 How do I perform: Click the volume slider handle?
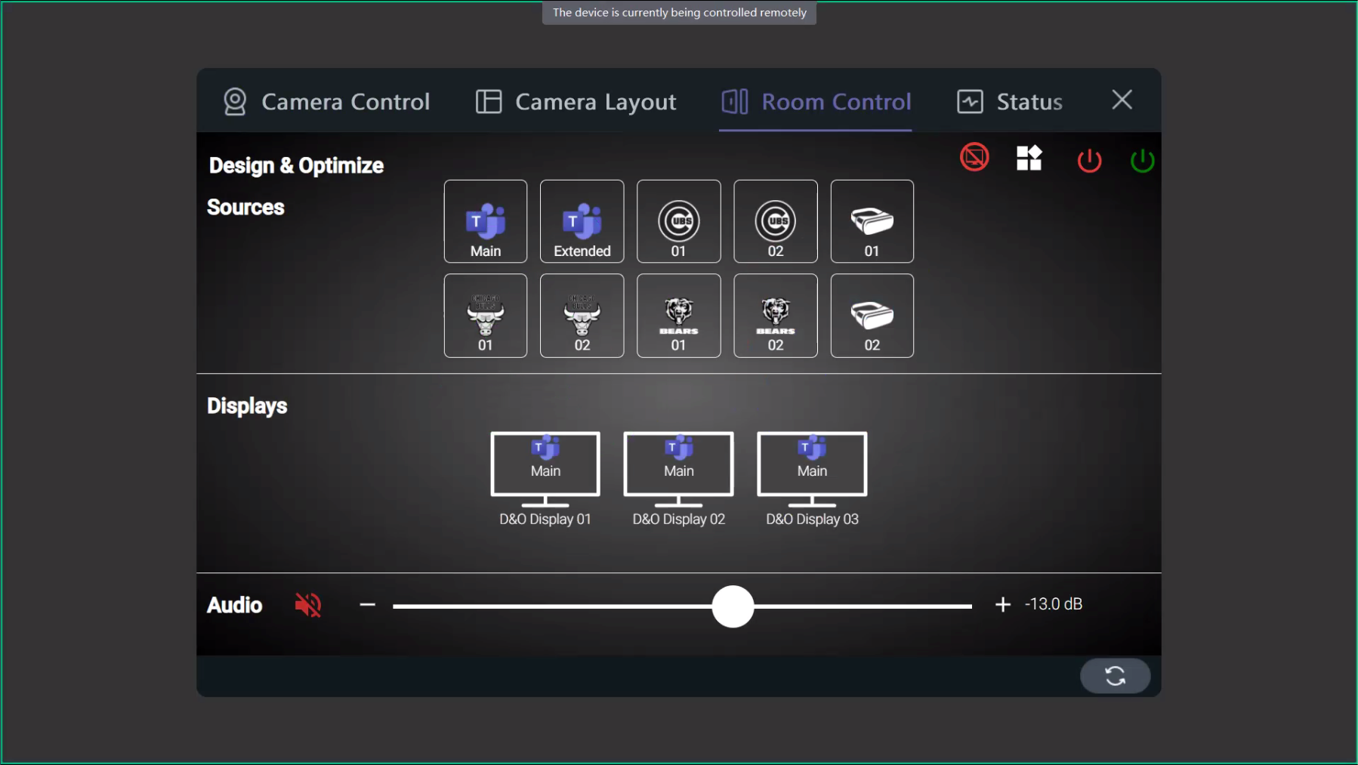[x=732, y=606]
